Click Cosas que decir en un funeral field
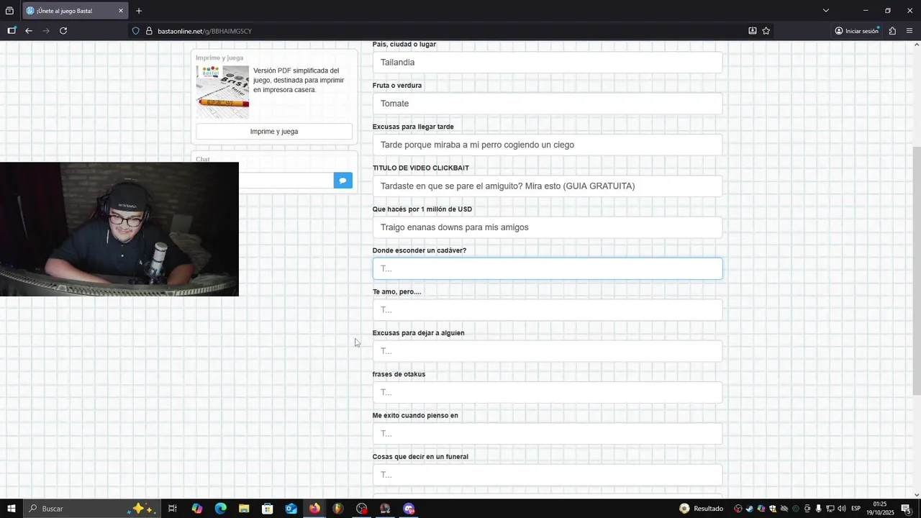921x518 pixels. coord(548,475)
